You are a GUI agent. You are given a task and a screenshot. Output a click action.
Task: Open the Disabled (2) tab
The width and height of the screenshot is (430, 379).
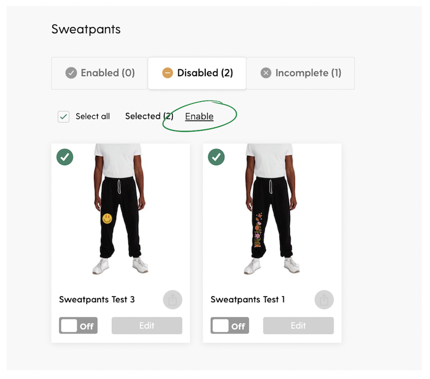(197, 73)
